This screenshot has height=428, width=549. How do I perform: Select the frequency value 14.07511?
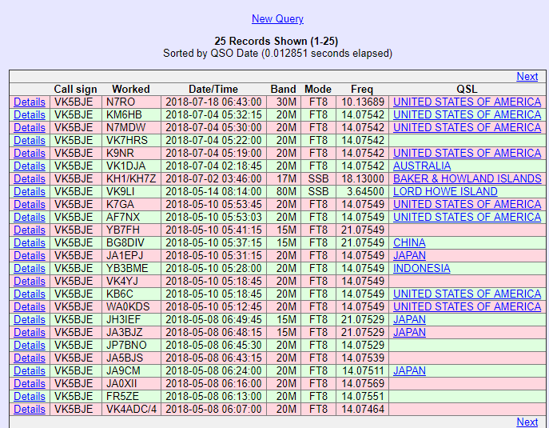tap(363, 370)
